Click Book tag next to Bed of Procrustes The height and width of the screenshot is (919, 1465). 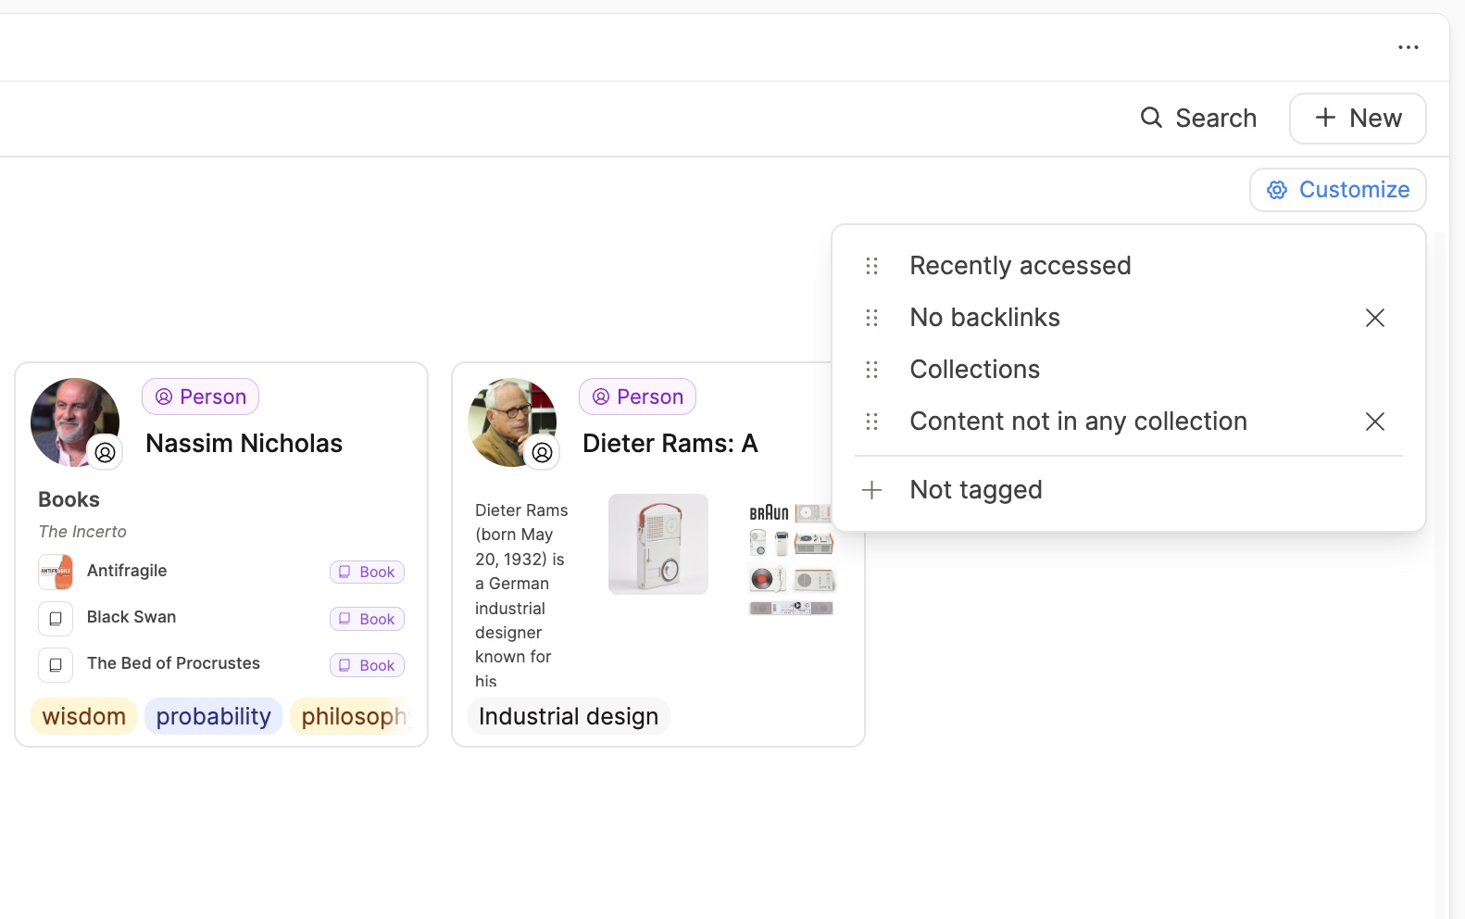[x=367, y=665]
